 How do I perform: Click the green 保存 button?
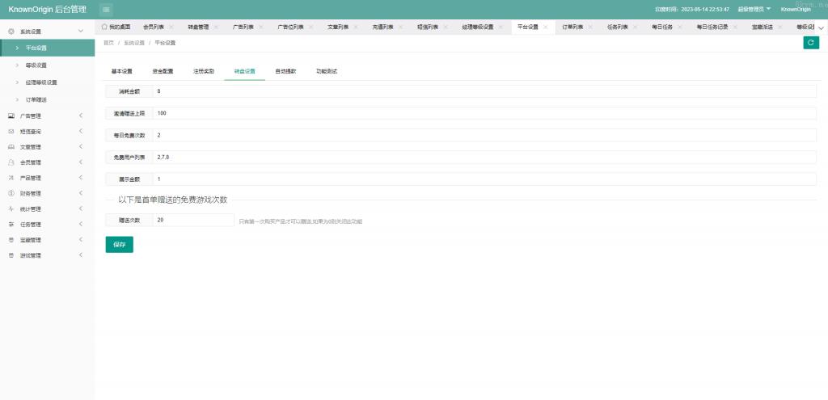119,244
